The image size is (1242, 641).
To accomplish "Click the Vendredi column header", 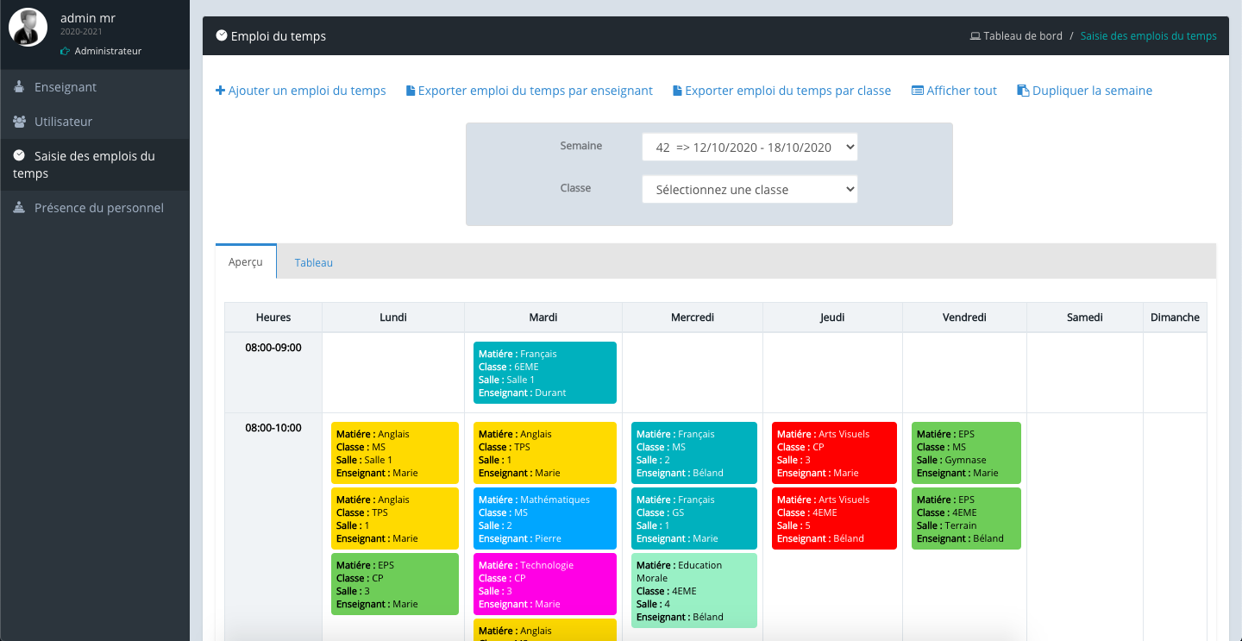I will pyautogui.click(x=964, y=317).
